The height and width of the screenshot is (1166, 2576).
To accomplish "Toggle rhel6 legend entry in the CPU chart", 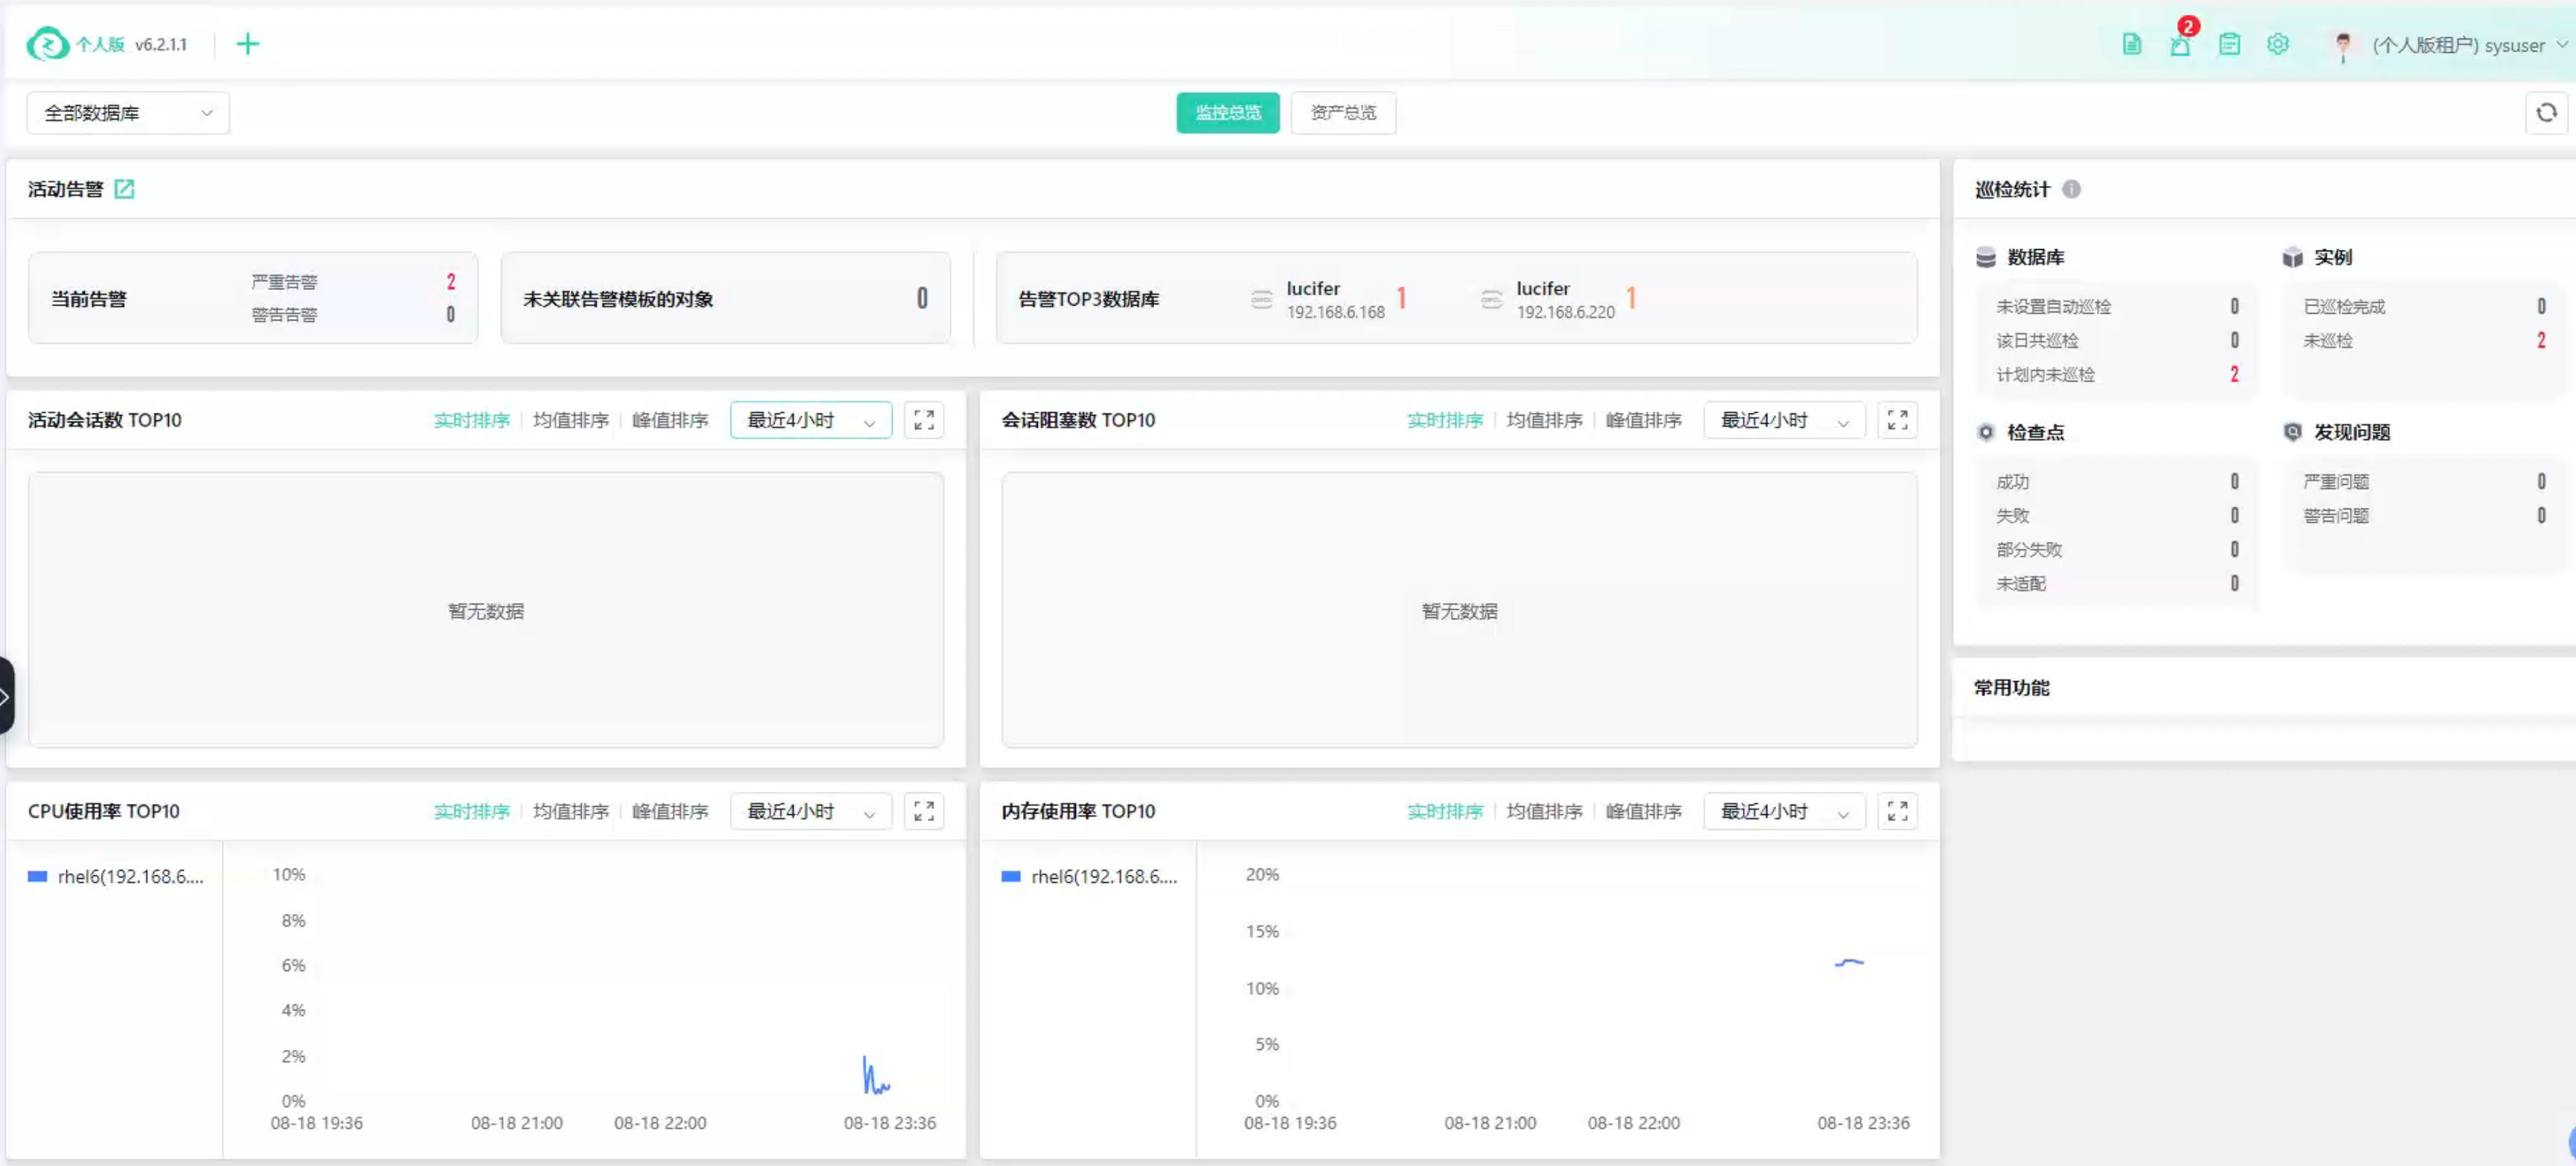I will click(130, 876).
